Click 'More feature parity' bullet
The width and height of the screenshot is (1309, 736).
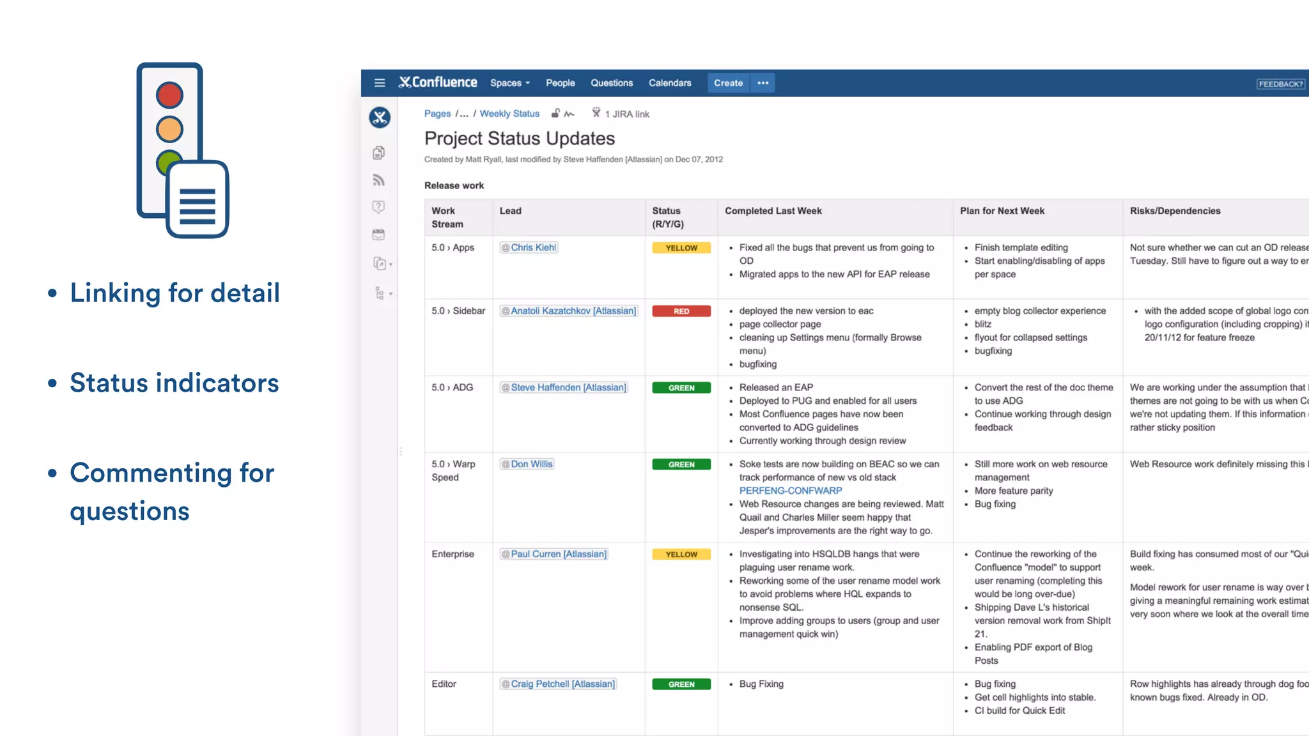coord(1014,491)
